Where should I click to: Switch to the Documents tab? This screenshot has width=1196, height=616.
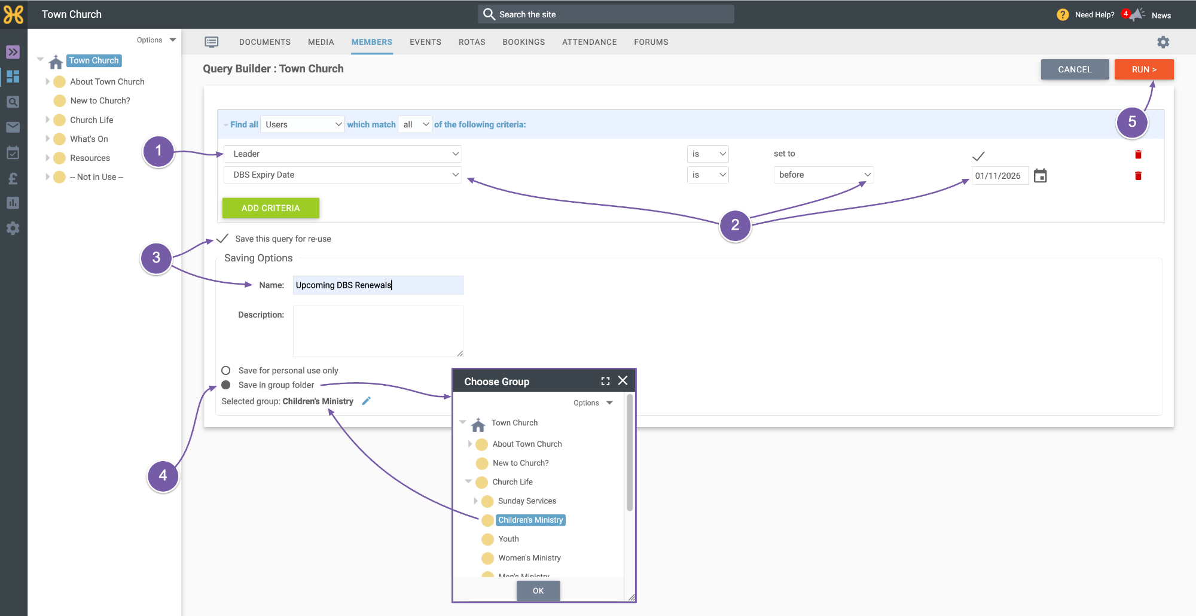(265, 42)
